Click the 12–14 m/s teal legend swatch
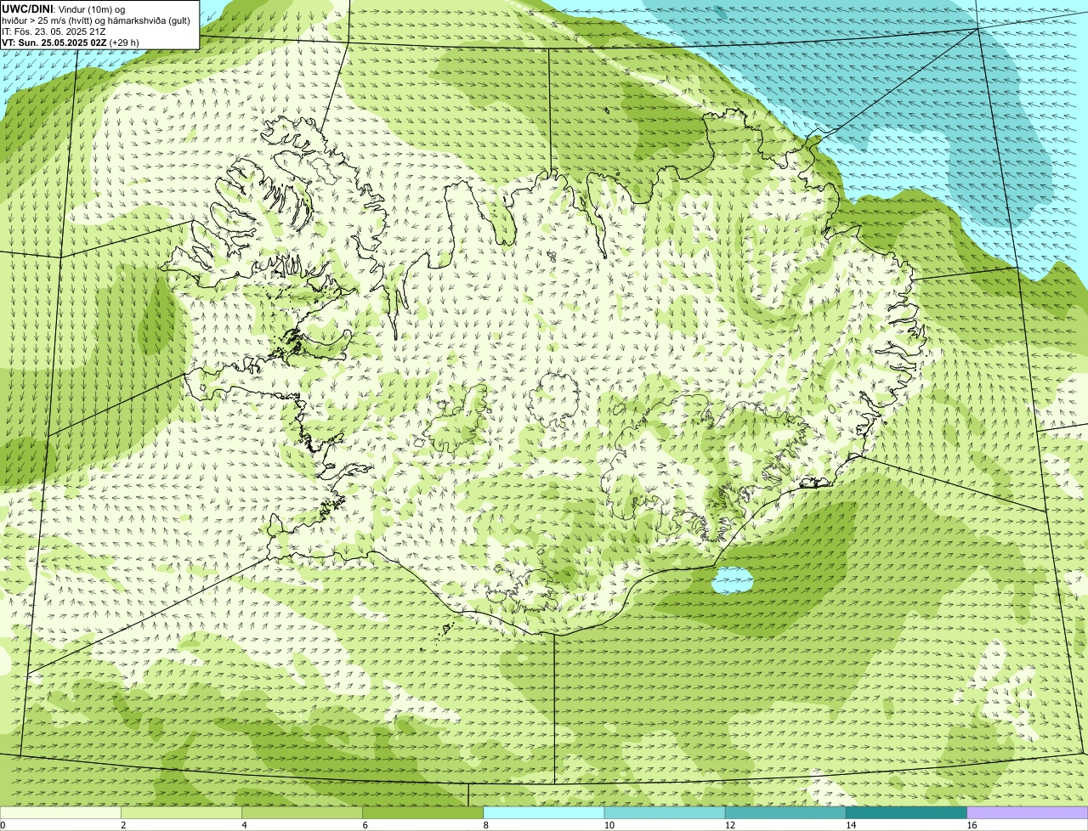Viewport: 1088px width, 831px height. (x=785, y=813)
